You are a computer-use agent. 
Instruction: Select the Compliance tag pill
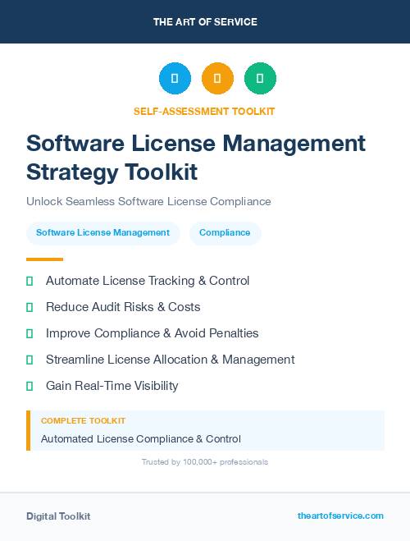tap(225, 233)
